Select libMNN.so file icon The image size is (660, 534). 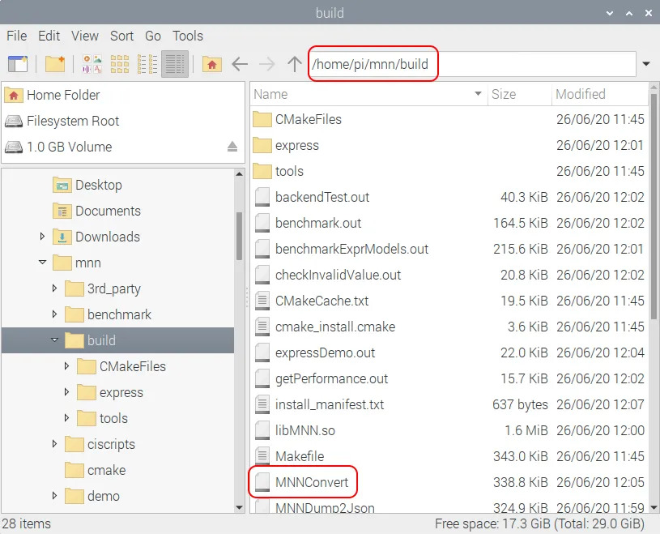pos(262,430)
